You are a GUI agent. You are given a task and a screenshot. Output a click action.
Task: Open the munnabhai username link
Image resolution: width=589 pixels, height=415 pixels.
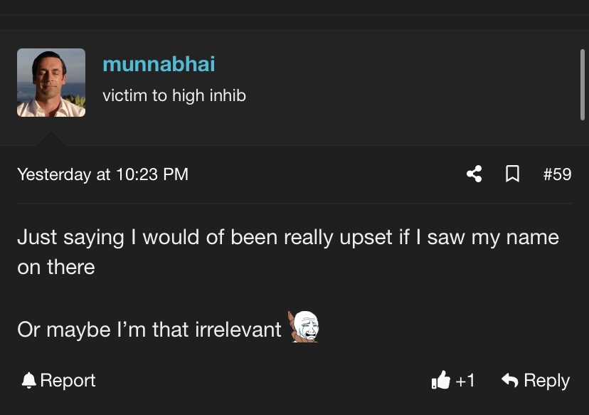159,64
